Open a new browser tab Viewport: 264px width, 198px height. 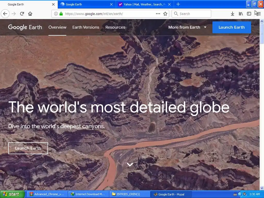click(178, 4)
